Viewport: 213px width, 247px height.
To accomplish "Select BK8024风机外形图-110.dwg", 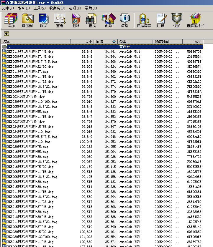I will point(29,132).
